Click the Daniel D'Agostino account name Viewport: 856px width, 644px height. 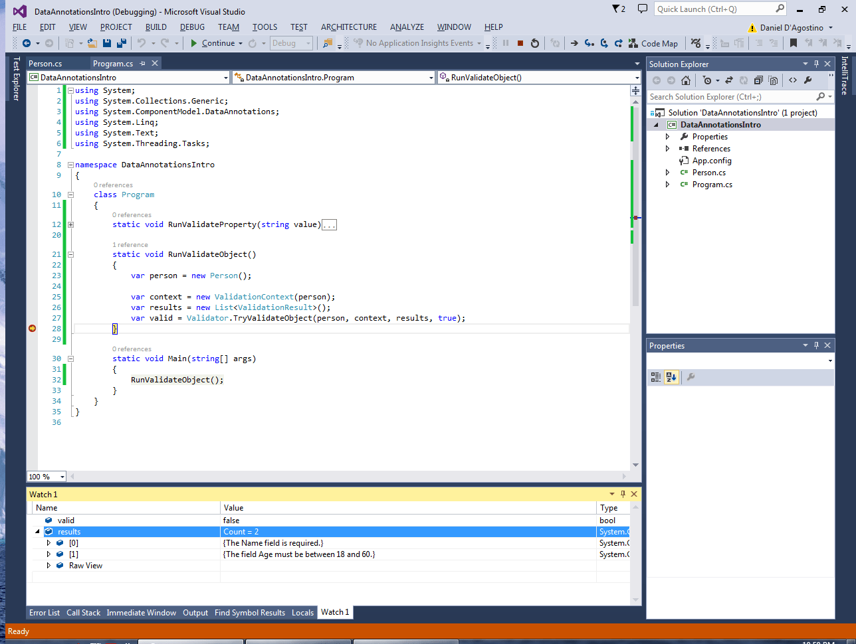tap(792, 28)
